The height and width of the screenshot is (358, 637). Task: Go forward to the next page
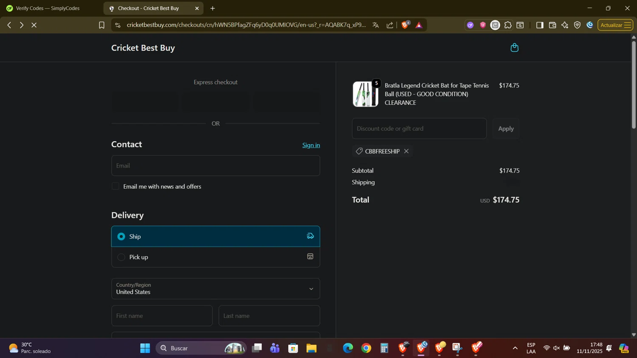pos(22,25)
